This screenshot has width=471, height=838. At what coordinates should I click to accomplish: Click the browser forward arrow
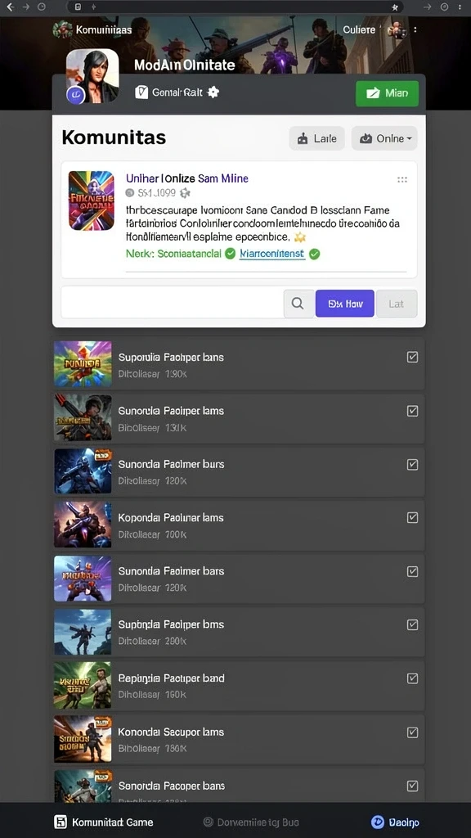25,7
